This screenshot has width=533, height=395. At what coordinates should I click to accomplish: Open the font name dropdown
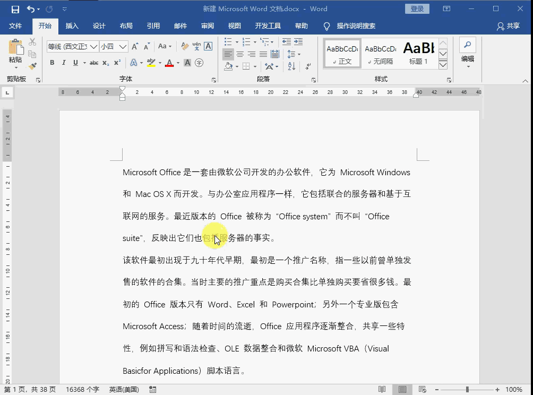tap(94, 47)
